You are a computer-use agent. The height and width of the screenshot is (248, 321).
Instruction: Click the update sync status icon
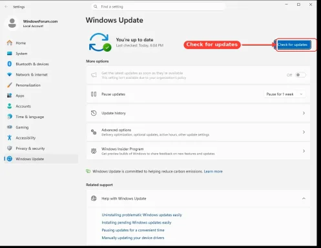pyautogui.click(x=100, y=42)
